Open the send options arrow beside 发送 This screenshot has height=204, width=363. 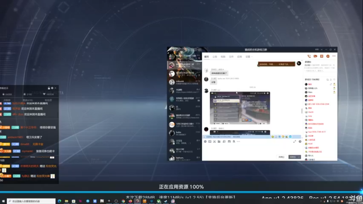(x=299, y=157)
